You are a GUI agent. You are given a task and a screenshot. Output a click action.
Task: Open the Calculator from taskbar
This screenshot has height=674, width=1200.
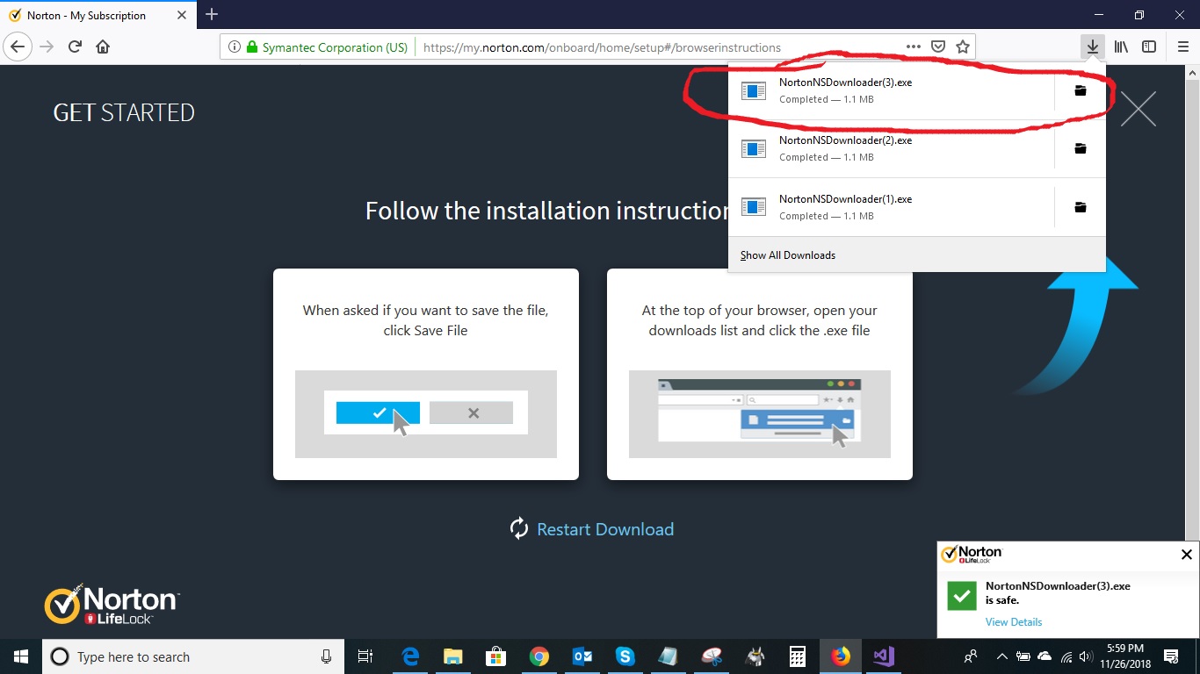(798, 656)
